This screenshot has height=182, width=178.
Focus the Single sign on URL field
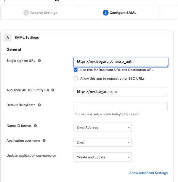(x=121, y=62)
